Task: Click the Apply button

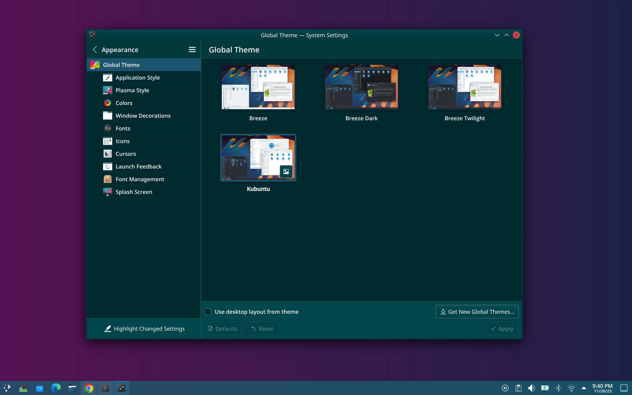Action: (x=501, y=329)
